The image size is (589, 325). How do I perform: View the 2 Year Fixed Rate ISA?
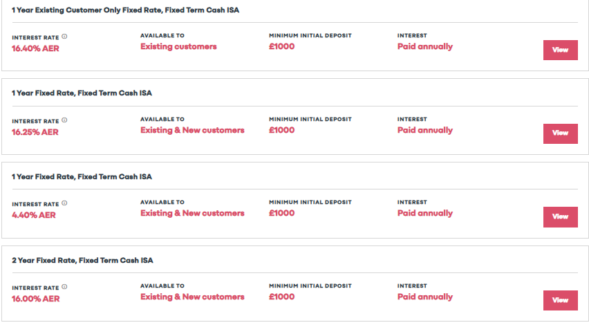click(x=560, y=300)
